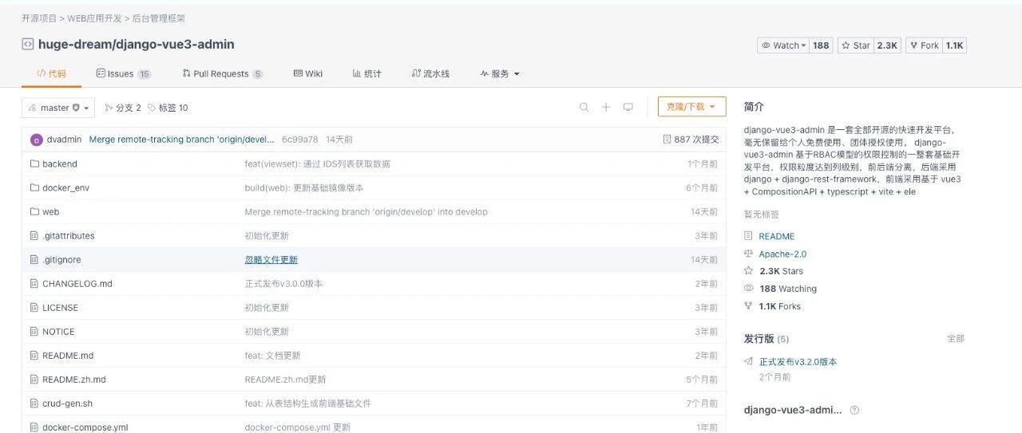Click the web folder icon

click(x=34, y=211)
